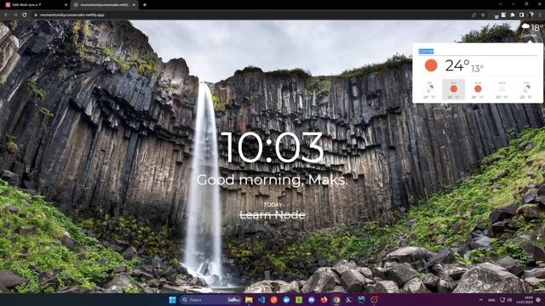Click the browser back arrow

click(6, 15)
